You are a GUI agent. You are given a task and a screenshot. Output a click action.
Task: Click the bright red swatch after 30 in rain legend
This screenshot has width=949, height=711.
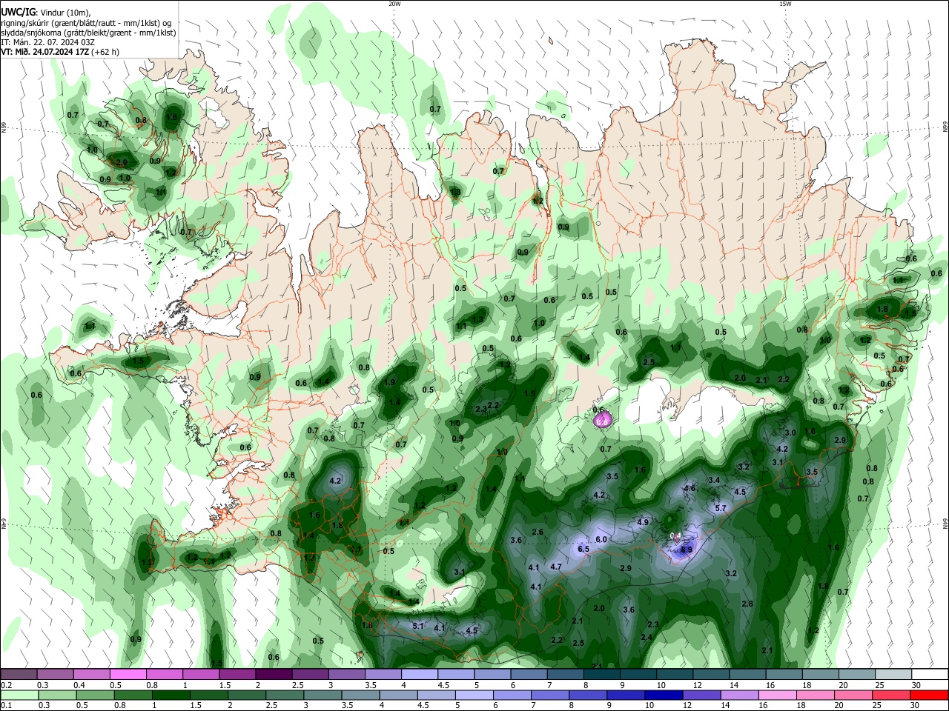point(928,695)
